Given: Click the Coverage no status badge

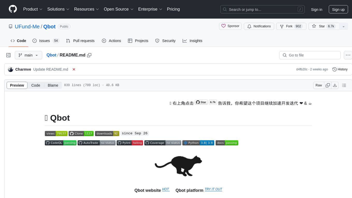Looking at the screenshot, I should [163, 143].
